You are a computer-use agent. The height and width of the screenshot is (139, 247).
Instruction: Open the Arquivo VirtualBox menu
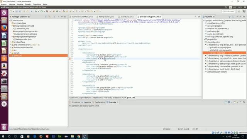(4, 4)
